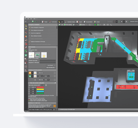Screen dimensions: 138x128
Task: Select the vertical dots arrangement tool in sidebar
Action: (26, 70)
